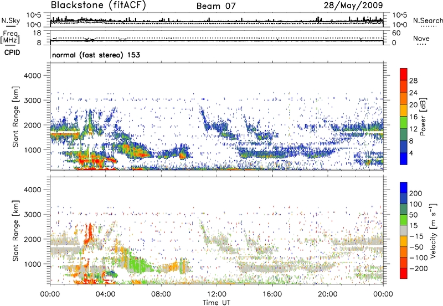Click the gray band of Velocity color bar
Screen dimensions: 443x306
point(404,231)
